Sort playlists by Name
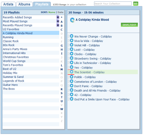The image size is (143, 135). (x=52, y=12)
